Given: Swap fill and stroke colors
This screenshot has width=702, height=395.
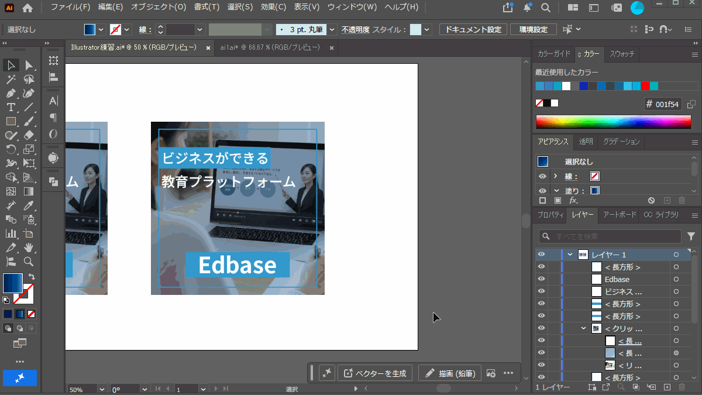Looking at the screenshot, I should (31, 277).
